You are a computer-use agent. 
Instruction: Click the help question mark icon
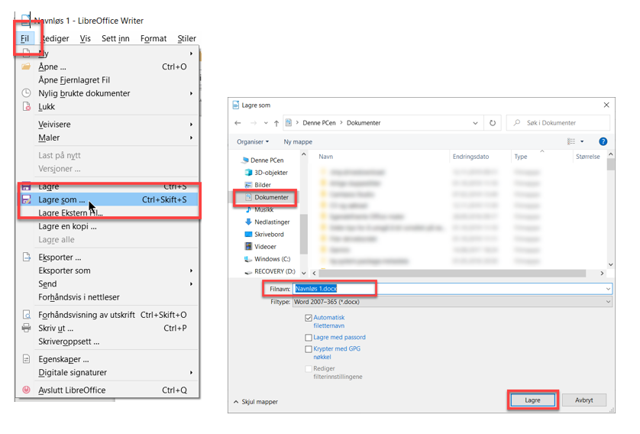coord(603,141)
